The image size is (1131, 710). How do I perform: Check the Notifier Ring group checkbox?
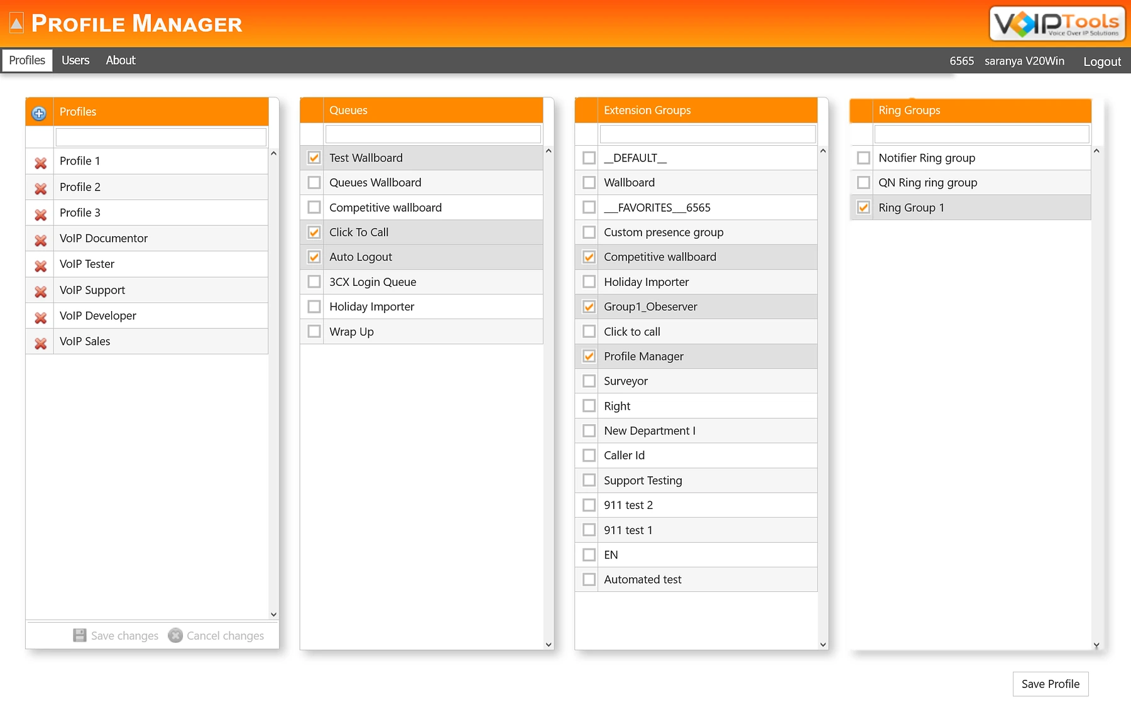coord(863,158)
